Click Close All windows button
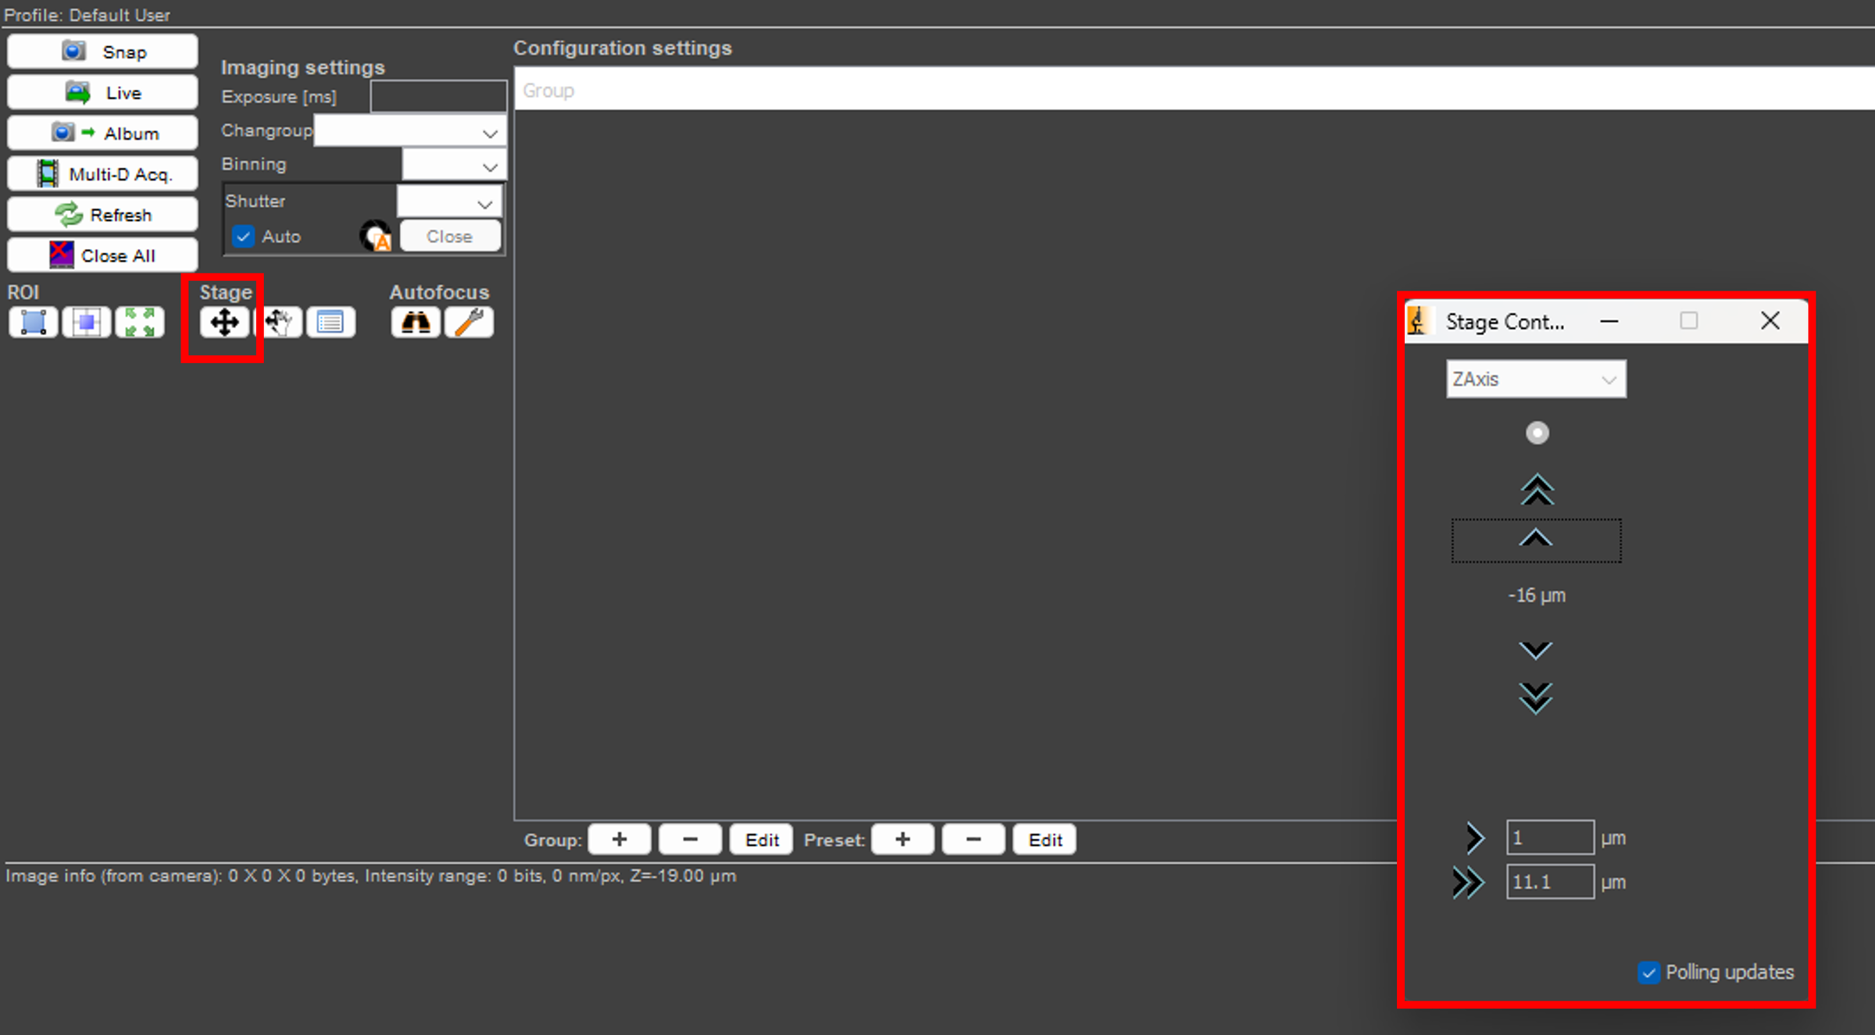Image resolution: width=1875 pixels, height=1035 pixels. (x=102, y=255)
